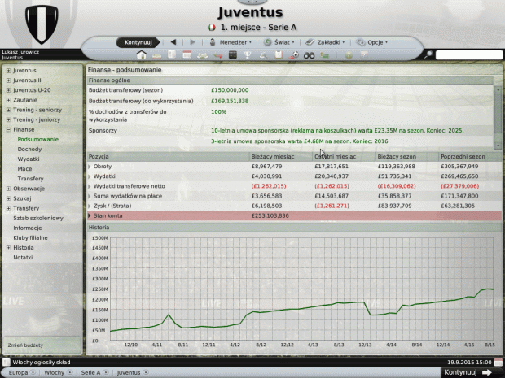The width and height of the screenshot is (505, 378).
Task: Open the calendar icon in the toolbar
Action: tap(187, 54)
